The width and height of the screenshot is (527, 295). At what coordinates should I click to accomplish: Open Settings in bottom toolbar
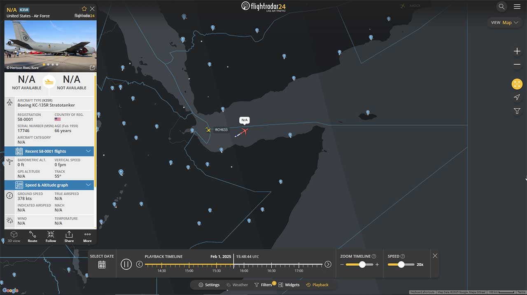209,285
